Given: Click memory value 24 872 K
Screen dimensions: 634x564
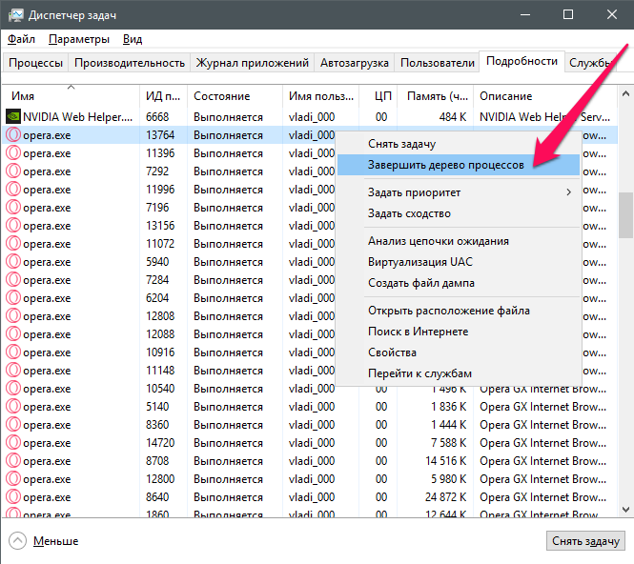Looking at the screenshot, I should click(x=445, y=497).
